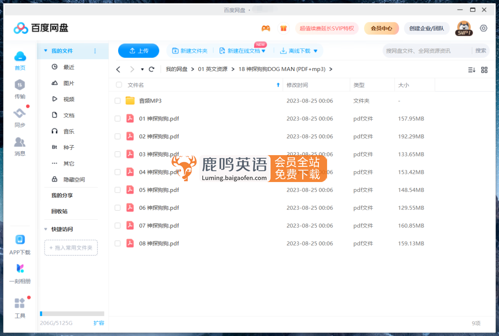Switch file list to grid view

(x=484, y=70)
